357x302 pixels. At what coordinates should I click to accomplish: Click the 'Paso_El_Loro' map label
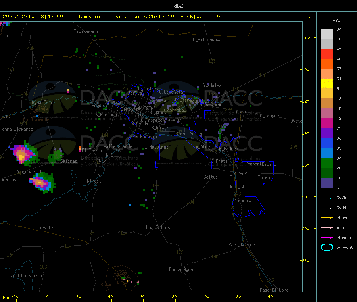(274, 290)
